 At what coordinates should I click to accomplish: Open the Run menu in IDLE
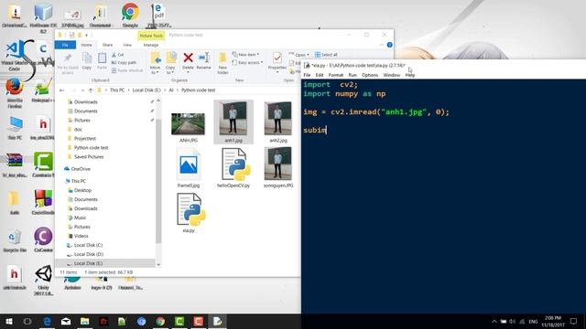click(353, 75)
